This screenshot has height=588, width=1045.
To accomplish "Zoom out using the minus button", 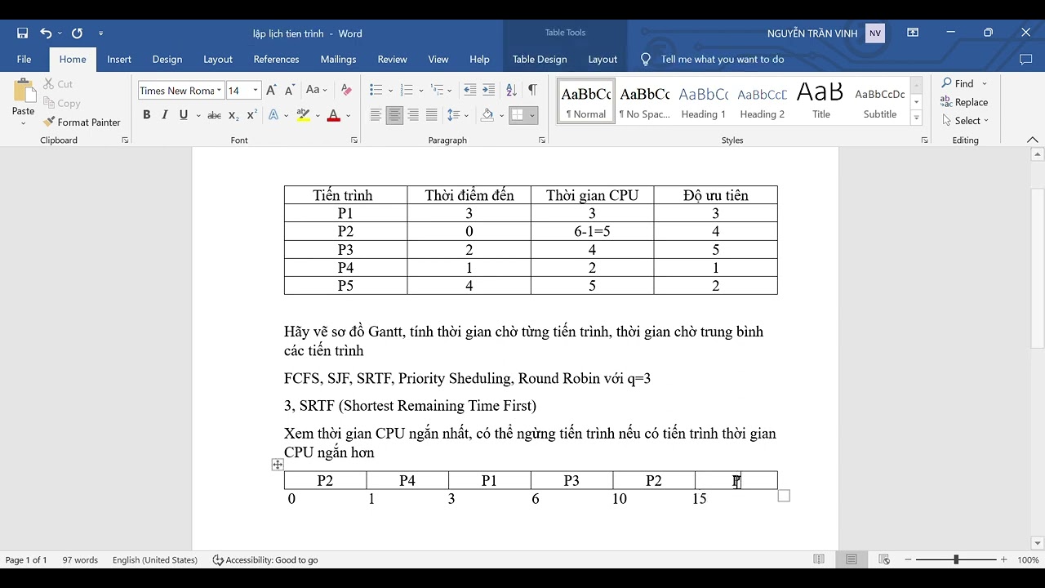I will [x=907, y=560].
